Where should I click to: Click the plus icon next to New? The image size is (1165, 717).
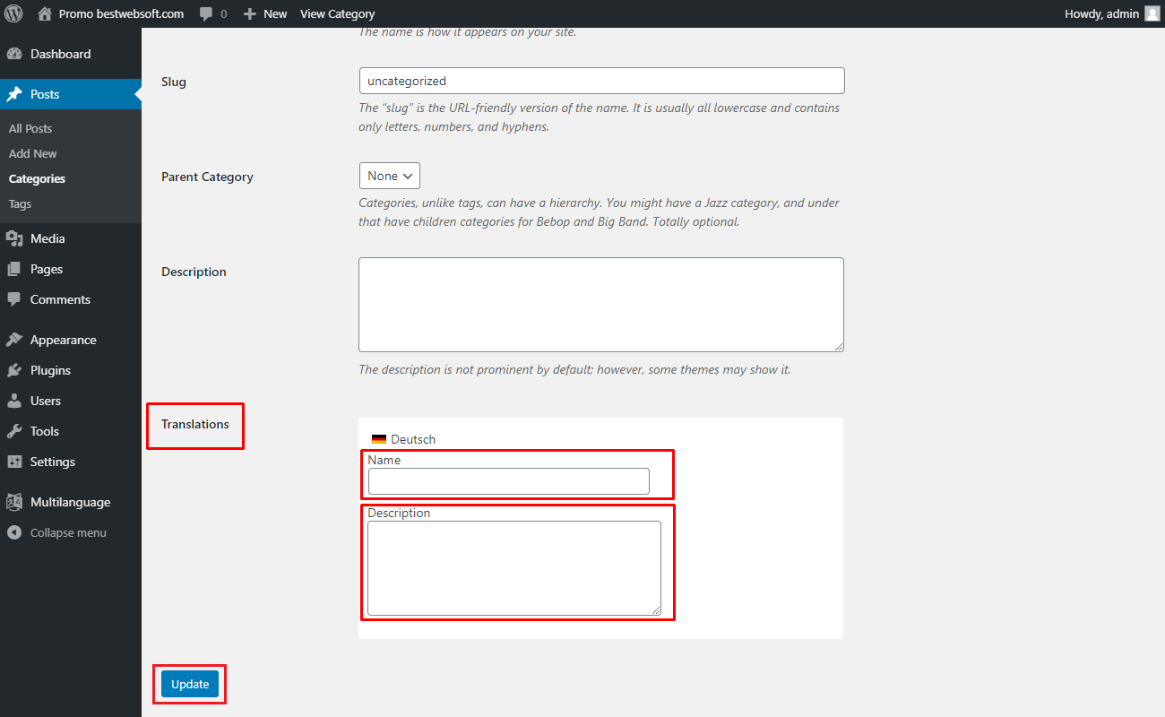tap(250, 14)
